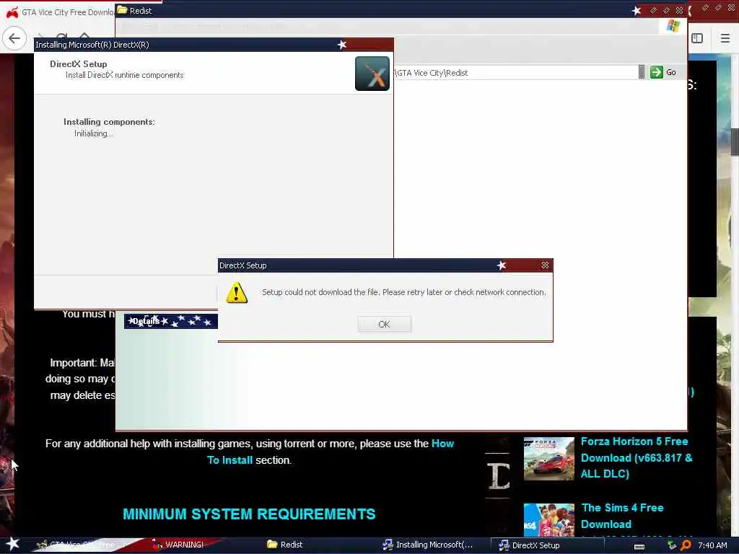Click the MINIMUM SYSTEM REQUIREMENTS heading
This screenshot has height=554, width=739.
point(249,514)
